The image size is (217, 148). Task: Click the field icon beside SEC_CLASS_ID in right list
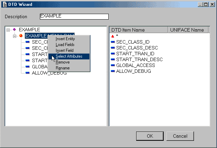coord(113,42)
